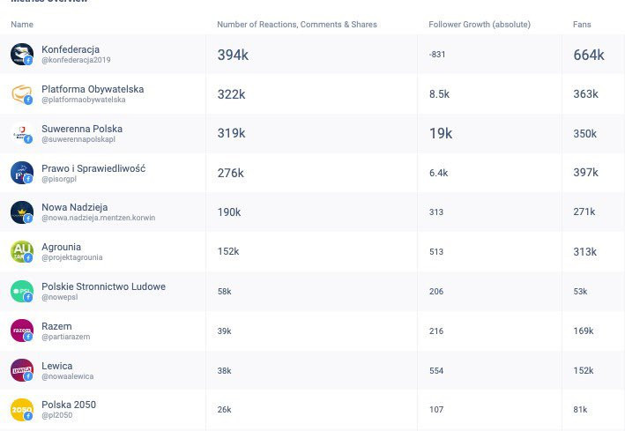Click the Suwerenna Polska logo icon
This screenshot has height=431, width=625.
(21, 134)
